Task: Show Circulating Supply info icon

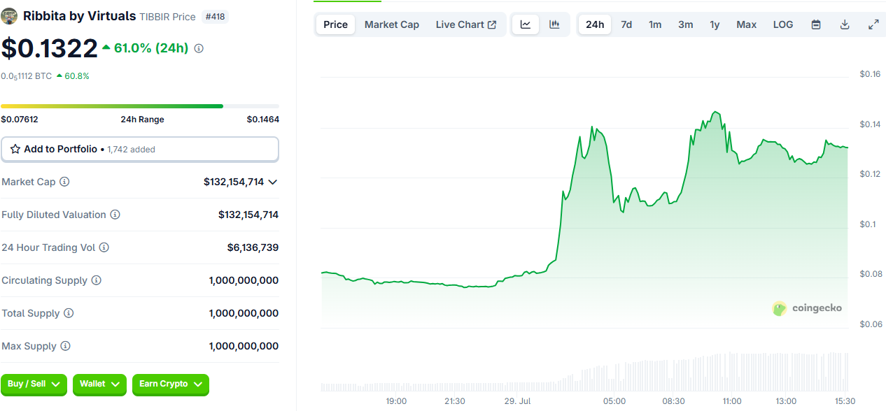Action: [96, 280]
